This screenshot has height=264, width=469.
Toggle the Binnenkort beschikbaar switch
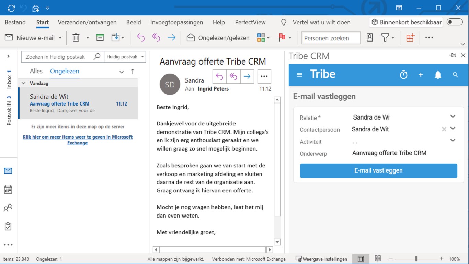coord(455,22)
